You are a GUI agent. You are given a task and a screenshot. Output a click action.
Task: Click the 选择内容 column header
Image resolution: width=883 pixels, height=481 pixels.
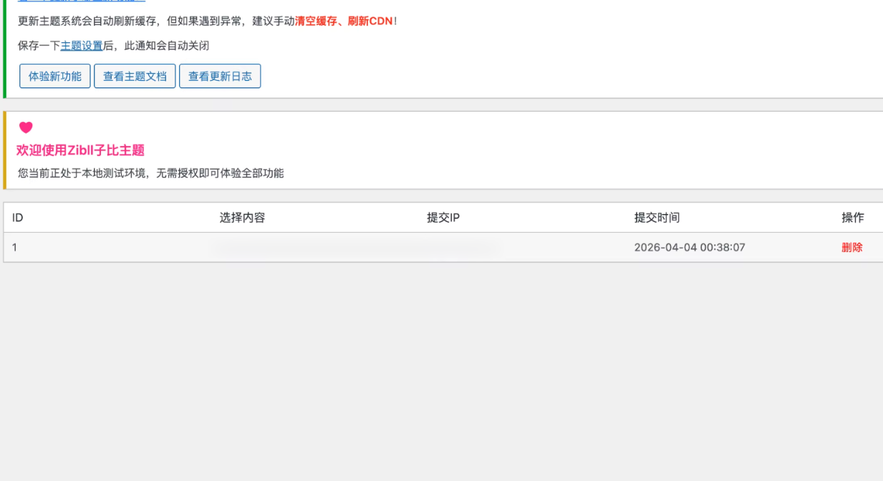[242, 218]
